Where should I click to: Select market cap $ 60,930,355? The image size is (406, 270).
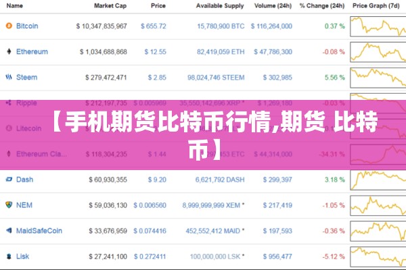(108, 180)
